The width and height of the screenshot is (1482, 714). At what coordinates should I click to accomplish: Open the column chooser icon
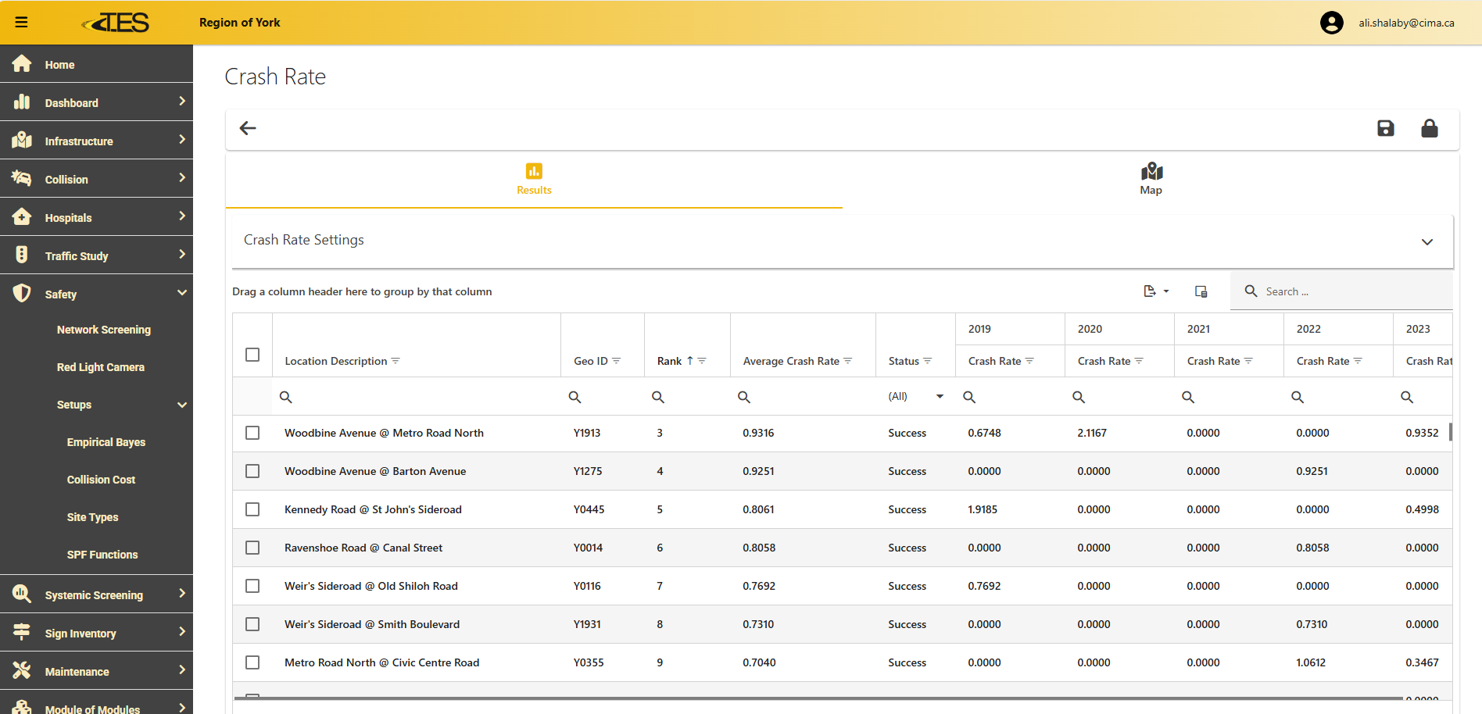tap(1201, 291)
